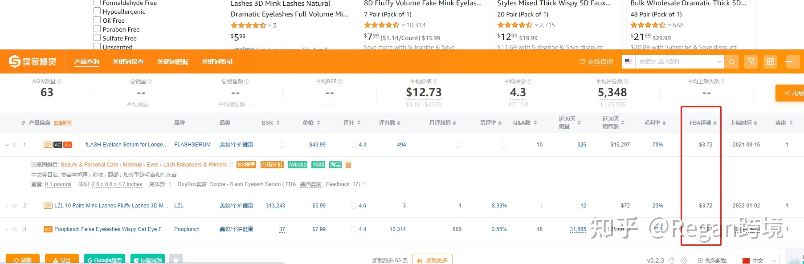
Task: Open the column settings sliders icon
Action: point(771,61)
